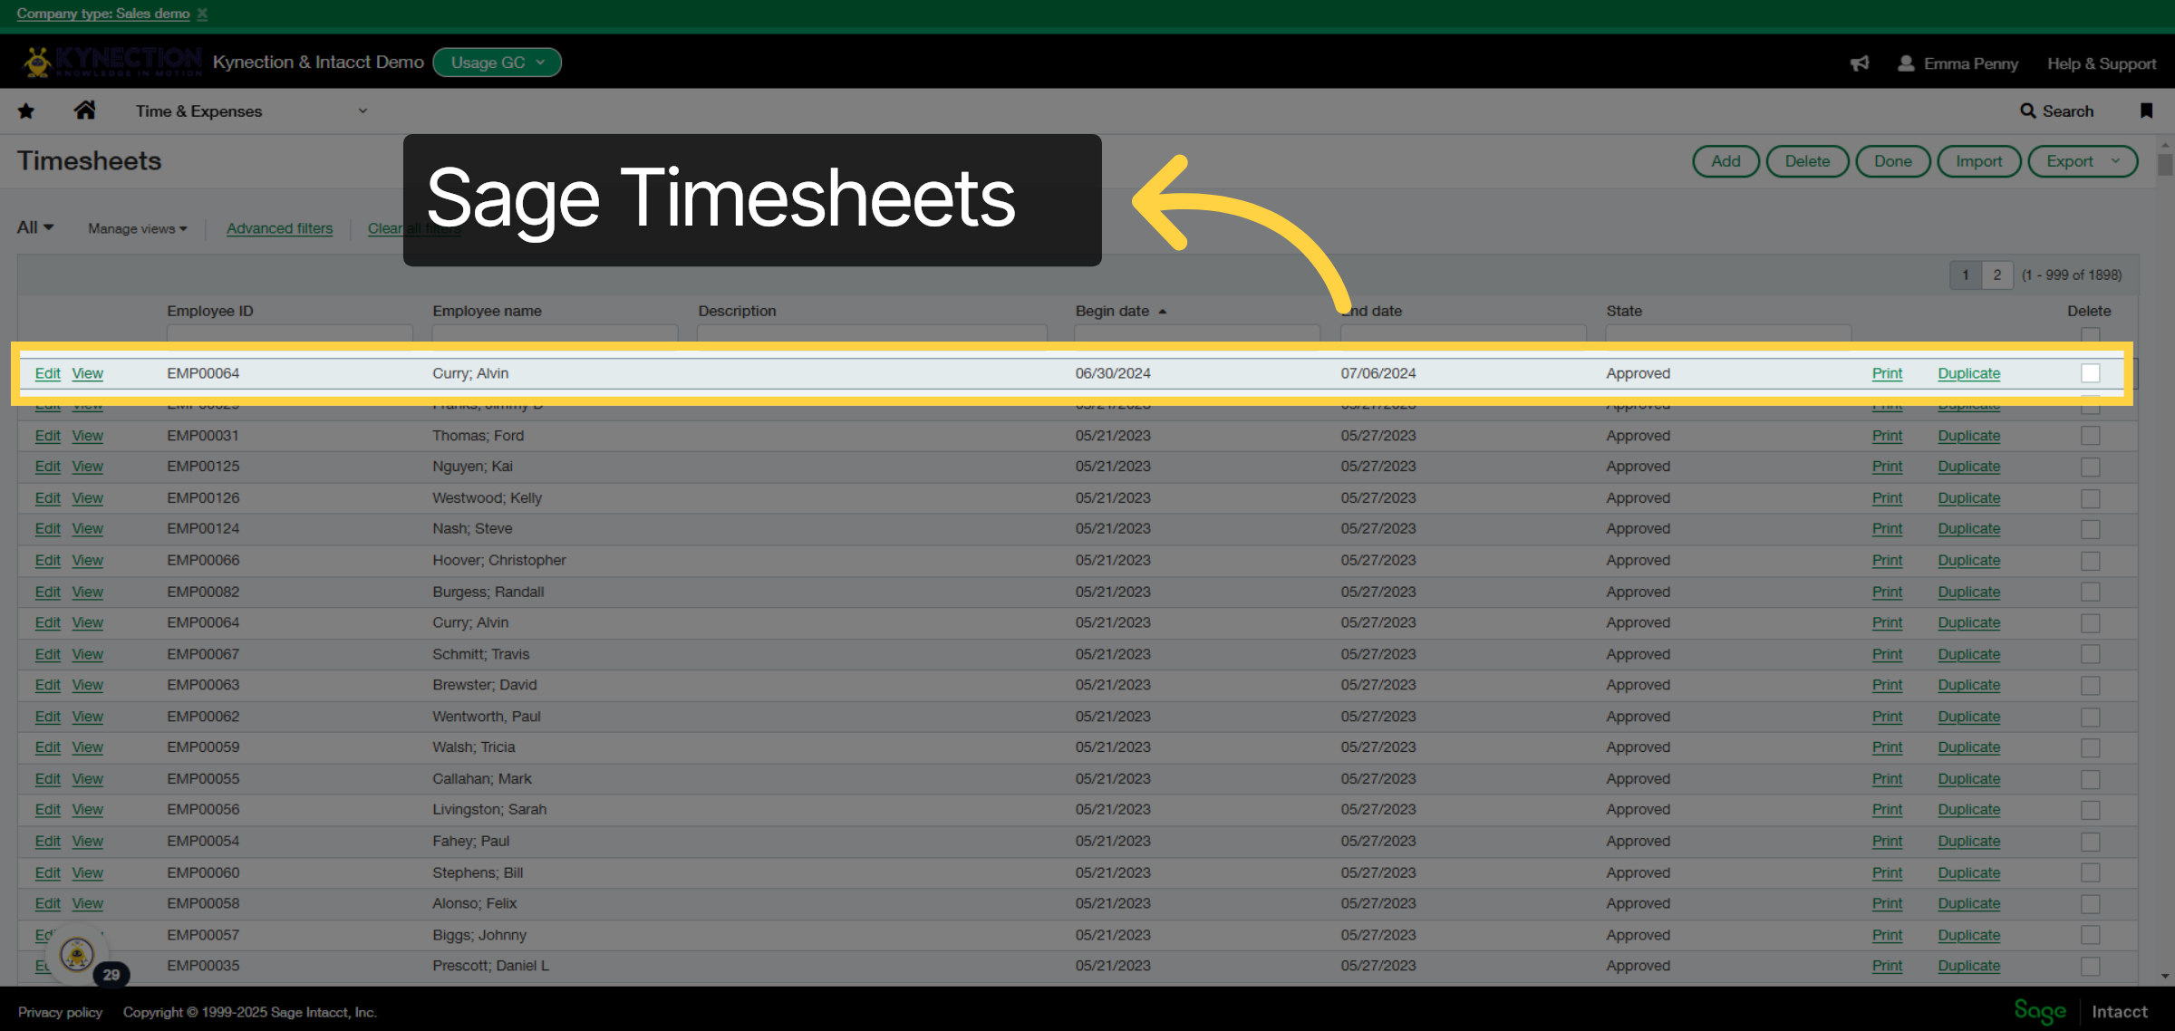
Task: Duplicate the Prescott; Daniel L timesheet
Action: point(1968,966)
